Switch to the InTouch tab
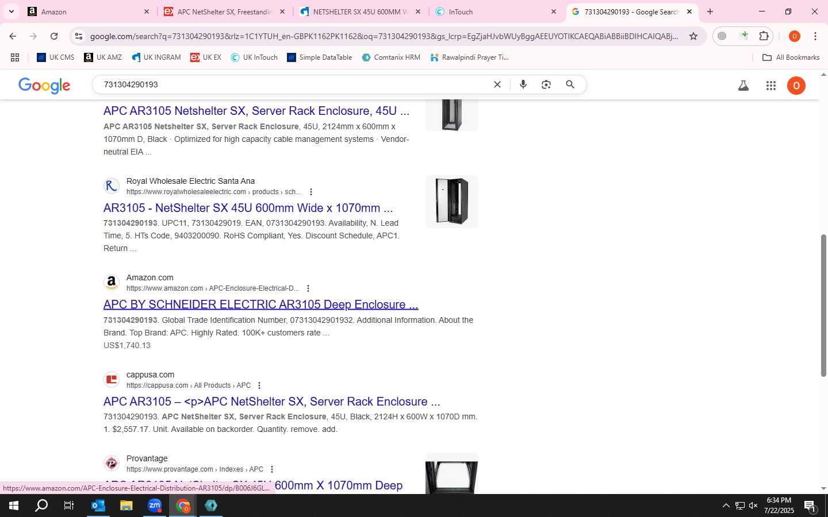 496,11
